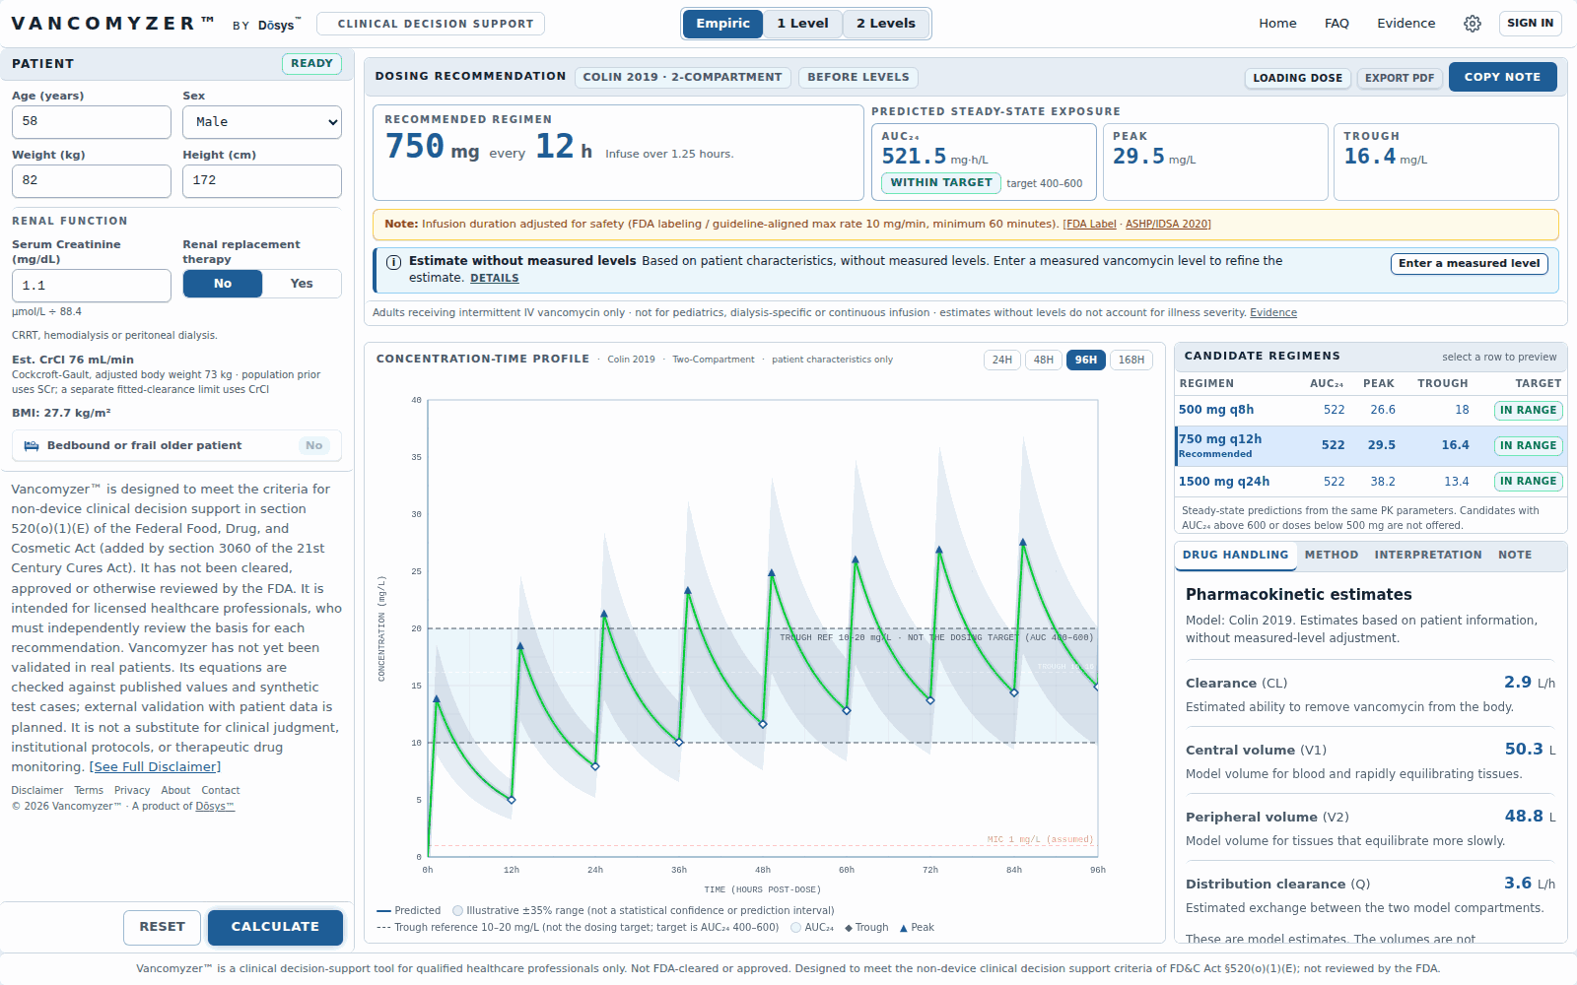Show the 24H chart range
This screenshot has width=1577, height=985.
click(1002, 361)
